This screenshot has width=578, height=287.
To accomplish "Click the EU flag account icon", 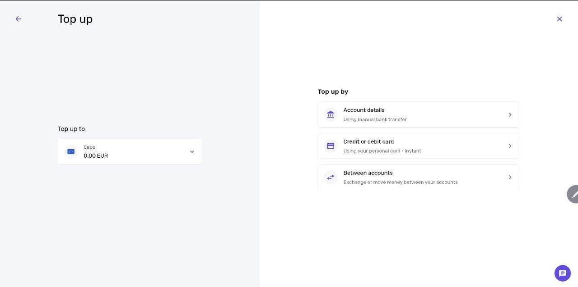I will point(71,151).
